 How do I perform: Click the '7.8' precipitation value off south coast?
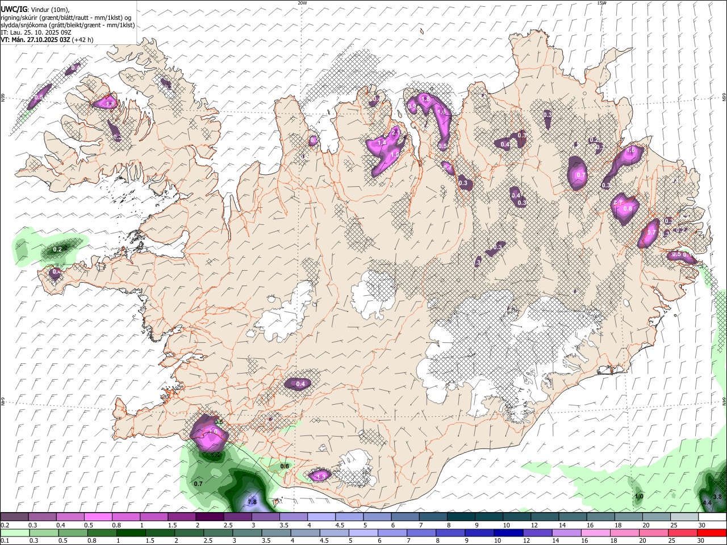coord(253,502)
